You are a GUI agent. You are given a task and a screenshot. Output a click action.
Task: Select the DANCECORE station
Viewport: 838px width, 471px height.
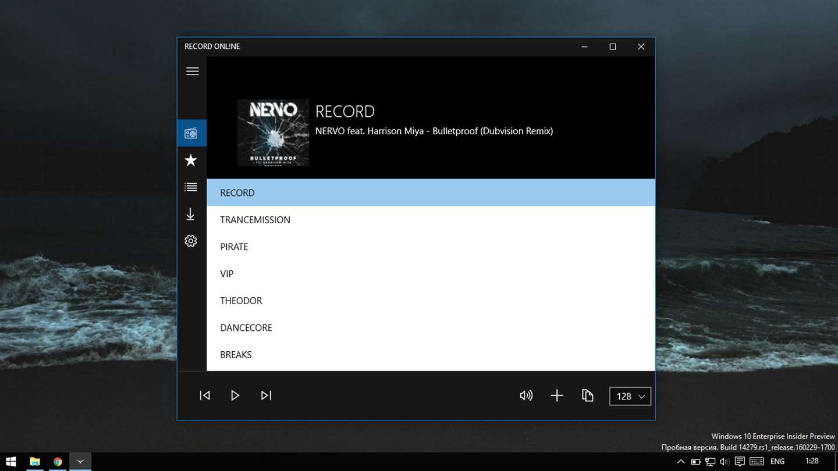point(431,327)
